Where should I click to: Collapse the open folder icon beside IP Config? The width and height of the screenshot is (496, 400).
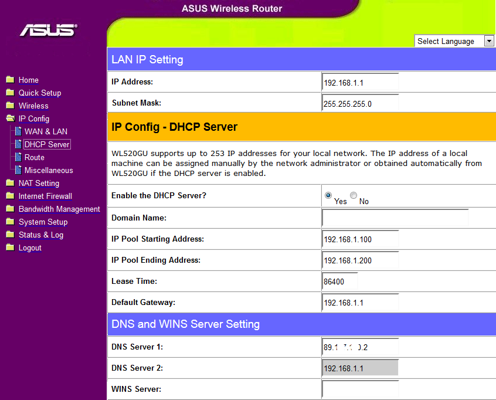coord(10,118)
